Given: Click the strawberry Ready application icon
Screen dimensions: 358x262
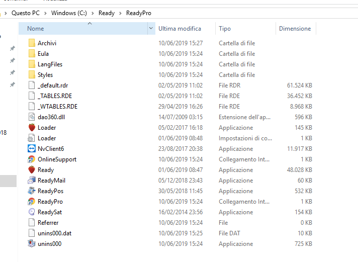Looking at the screenshot, I should [32, 169].
